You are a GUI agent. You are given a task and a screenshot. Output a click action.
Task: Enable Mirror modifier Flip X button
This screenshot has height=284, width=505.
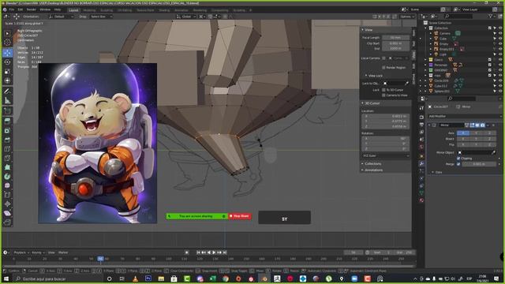click(x=463, y=145)
